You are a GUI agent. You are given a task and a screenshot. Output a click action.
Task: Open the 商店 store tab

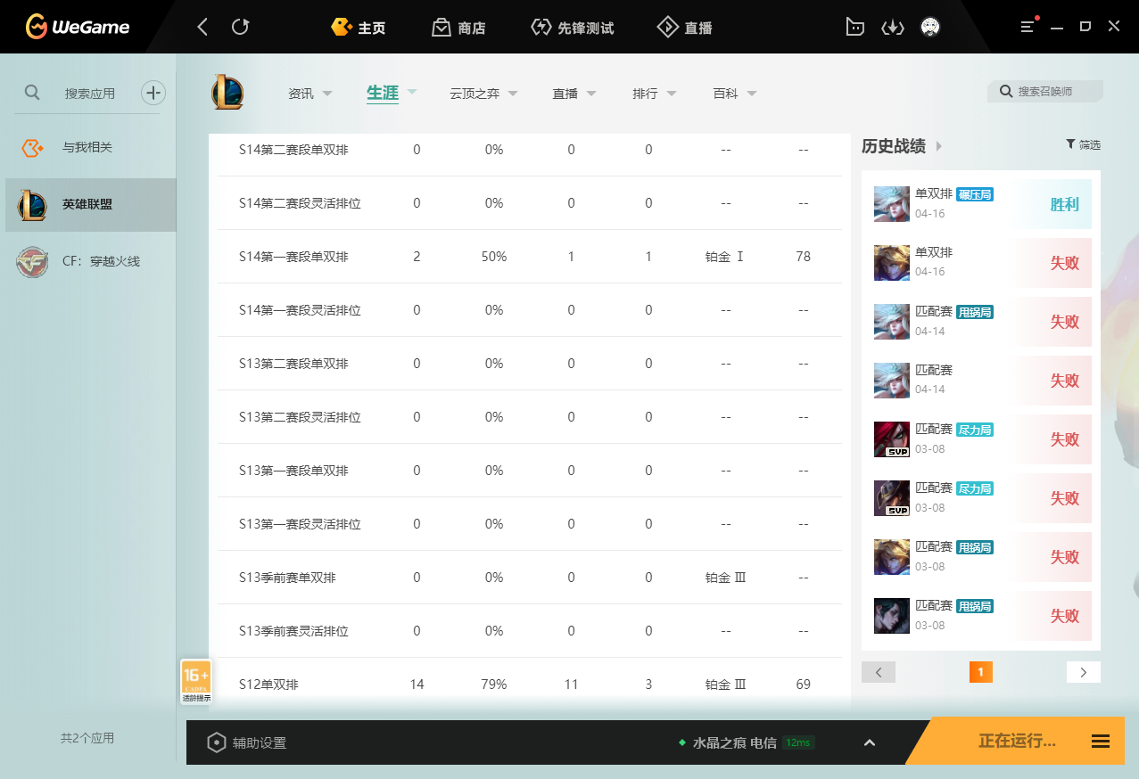pyautogui.click(x=458, y=28)
